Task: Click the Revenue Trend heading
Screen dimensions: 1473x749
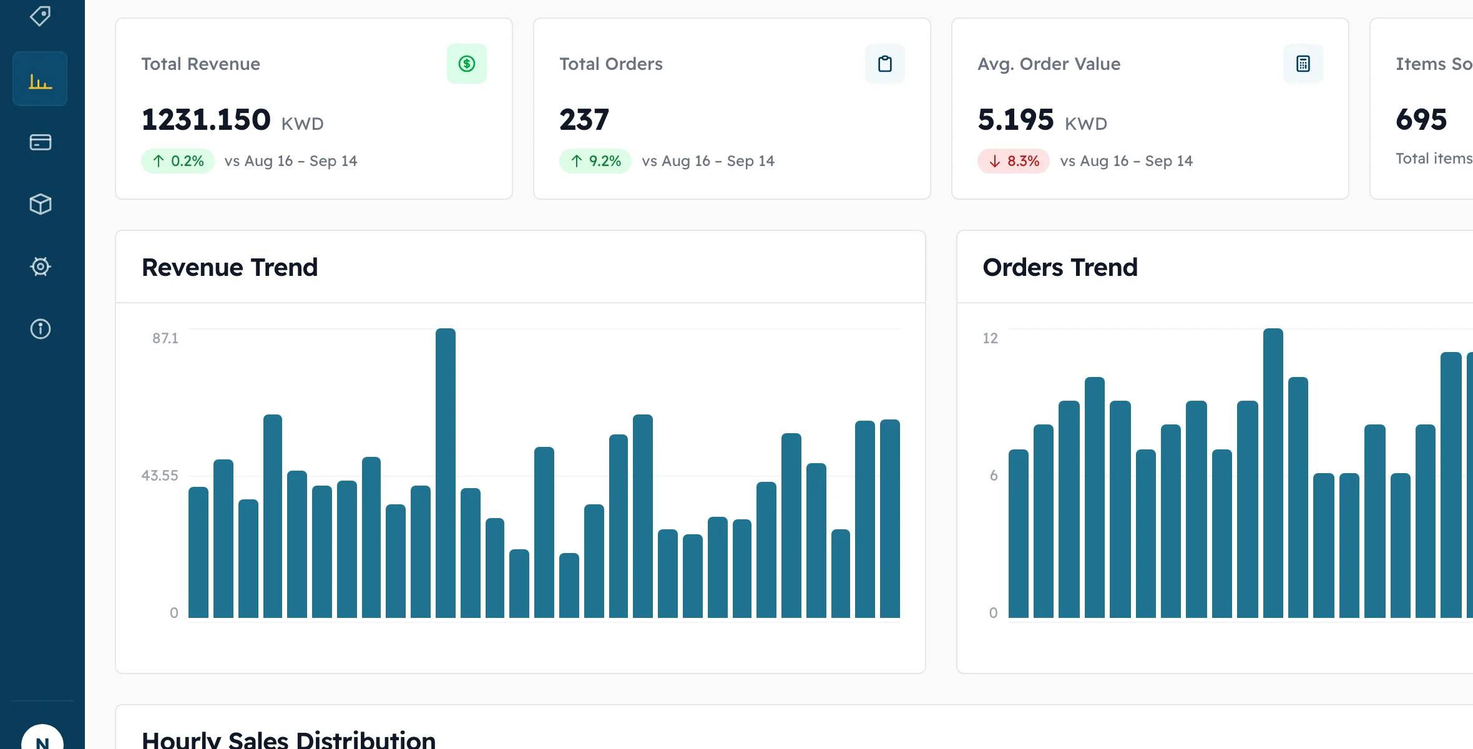Action: coord(230,267)
